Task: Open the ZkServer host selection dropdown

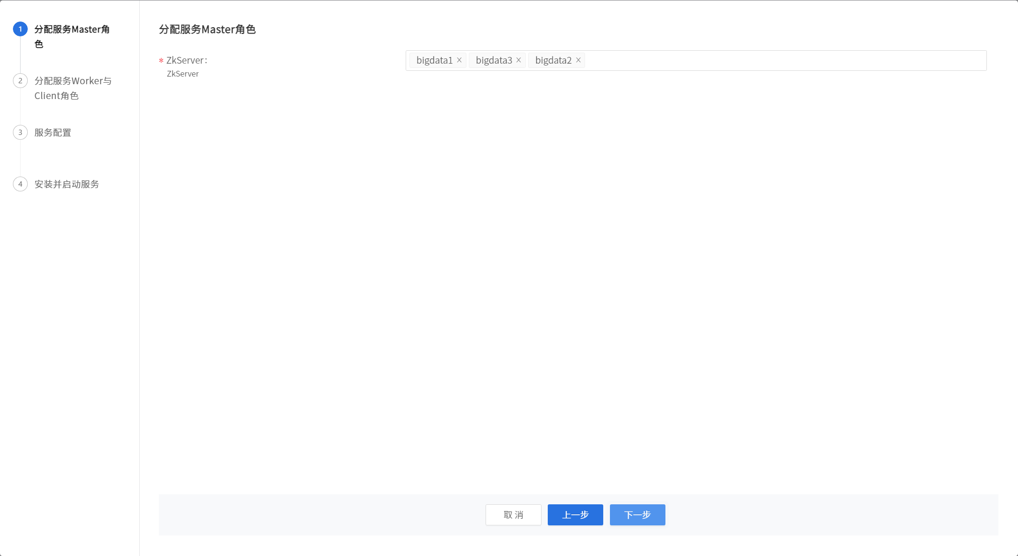Action: 785,61
